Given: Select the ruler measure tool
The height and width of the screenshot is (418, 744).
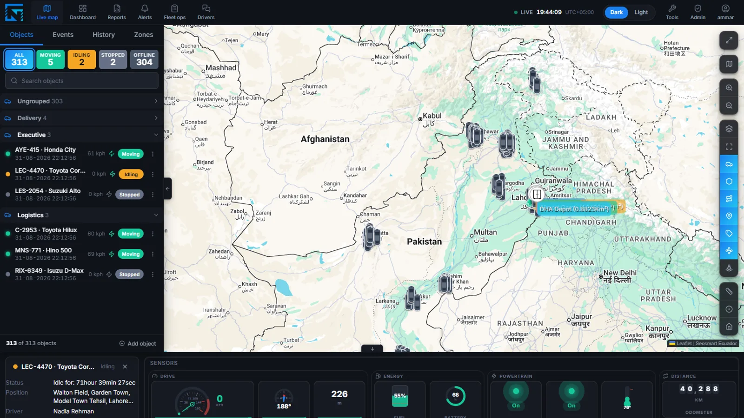Looking at the screenshot, I should [729, 291].
